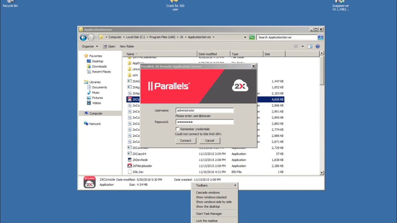This screenshot has width=397, height=223.
Task: Click the search magnifier icon in Explorer
Action: point(320,37)
